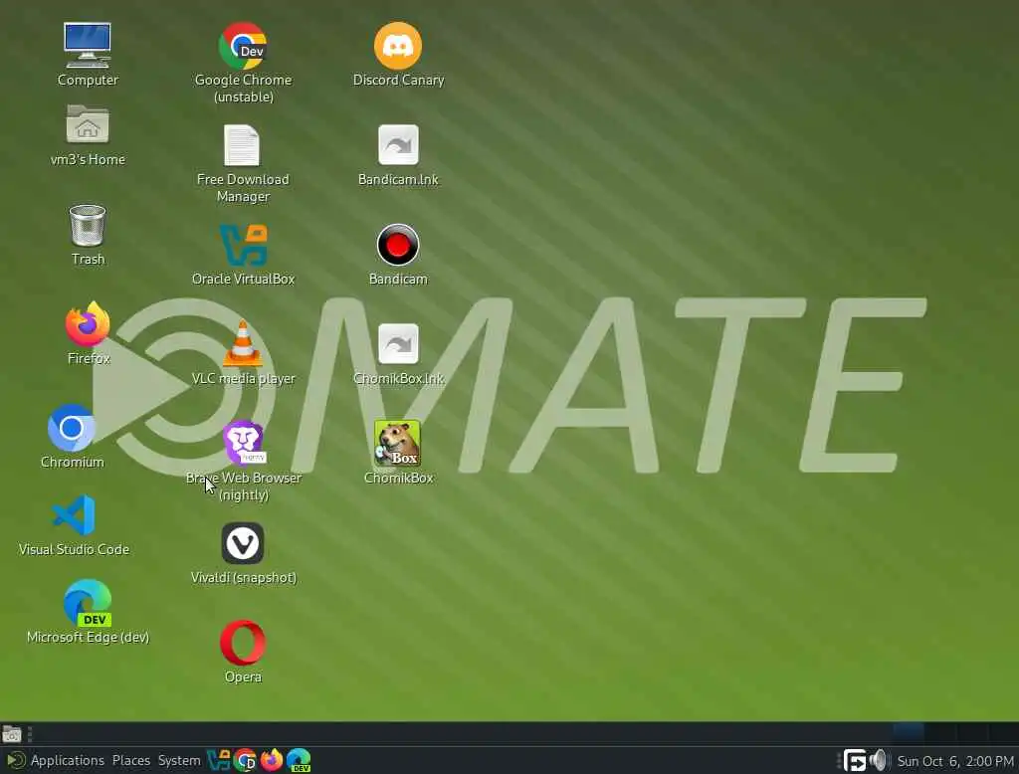Select the Trash icon on desktop
1019x774 pixels.
88,226
